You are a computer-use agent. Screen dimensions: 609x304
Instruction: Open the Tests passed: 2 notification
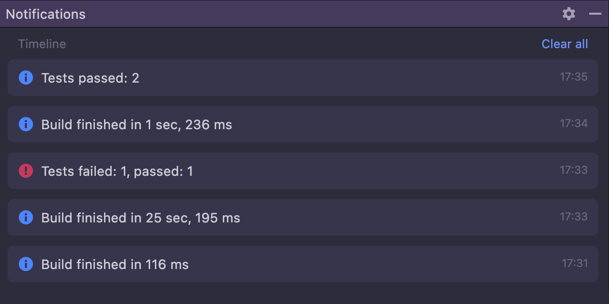[x=90, y=78]
